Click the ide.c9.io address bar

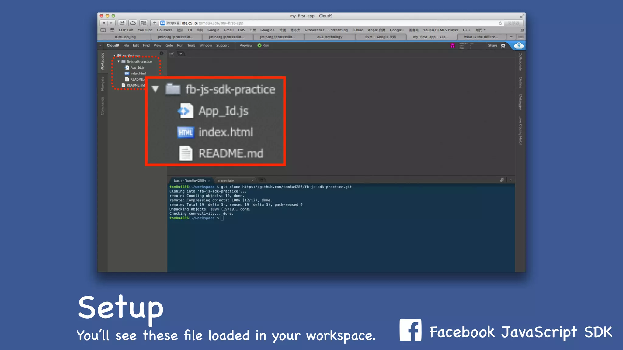(332, 23)
